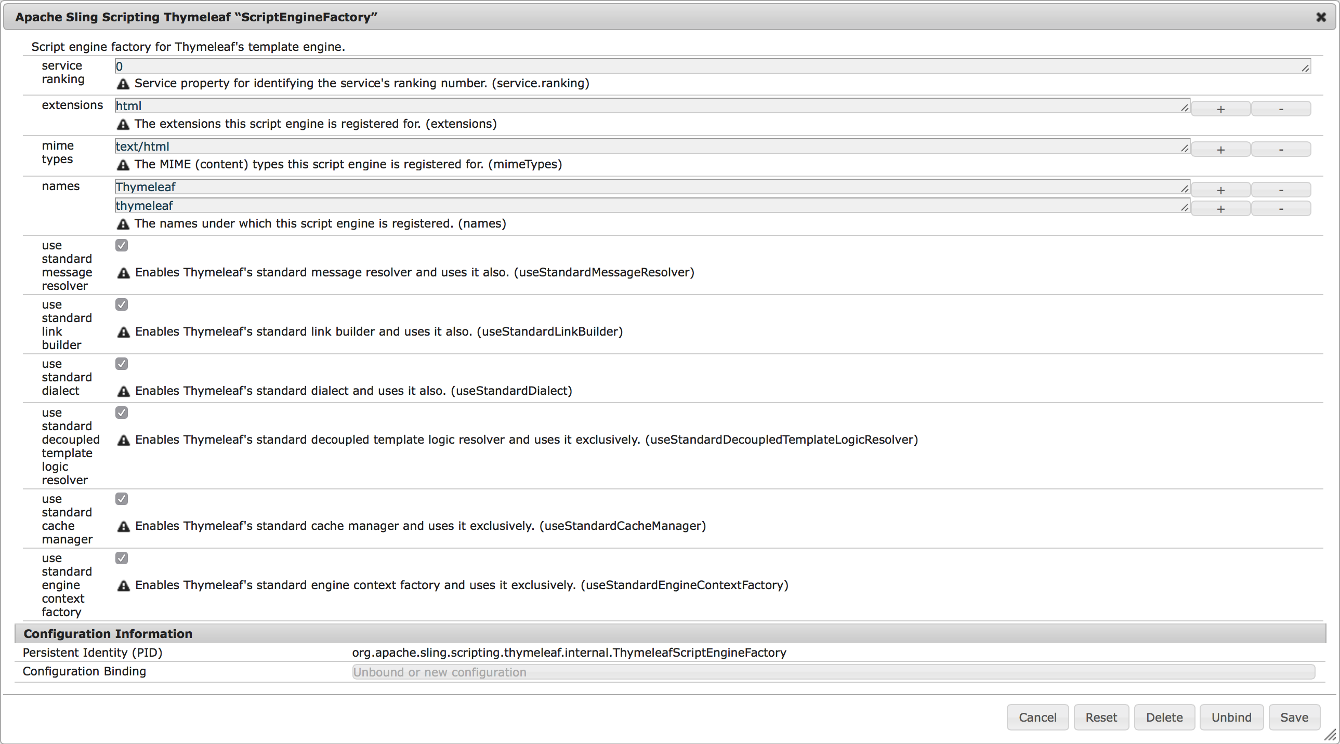Screen dimensions: 1340x744
Task: Click the warning icon beside the names description
Action: 123,223
